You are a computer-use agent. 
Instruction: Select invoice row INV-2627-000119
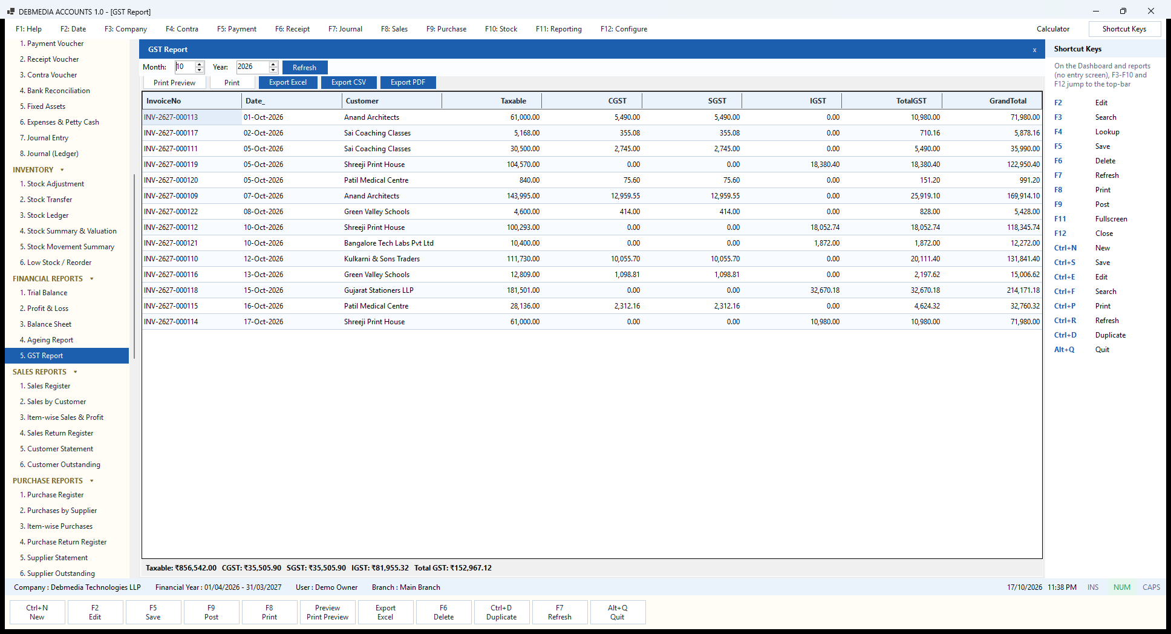592,165
